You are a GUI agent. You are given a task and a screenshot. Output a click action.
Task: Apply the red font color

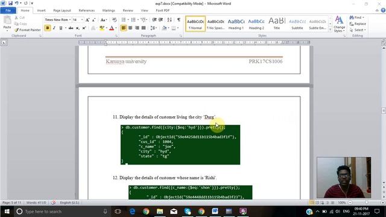112,28
